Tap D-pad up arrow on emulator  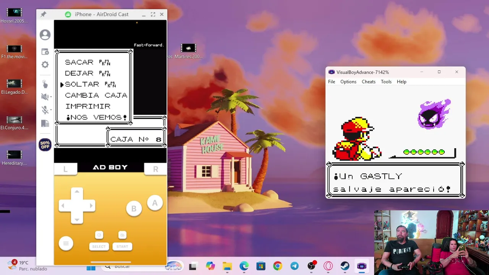coord(77,191)
